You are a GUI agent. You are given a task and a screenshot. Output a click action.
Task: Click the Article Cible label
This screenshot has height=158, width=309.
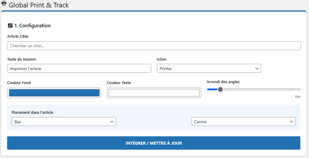click(18, 37)
